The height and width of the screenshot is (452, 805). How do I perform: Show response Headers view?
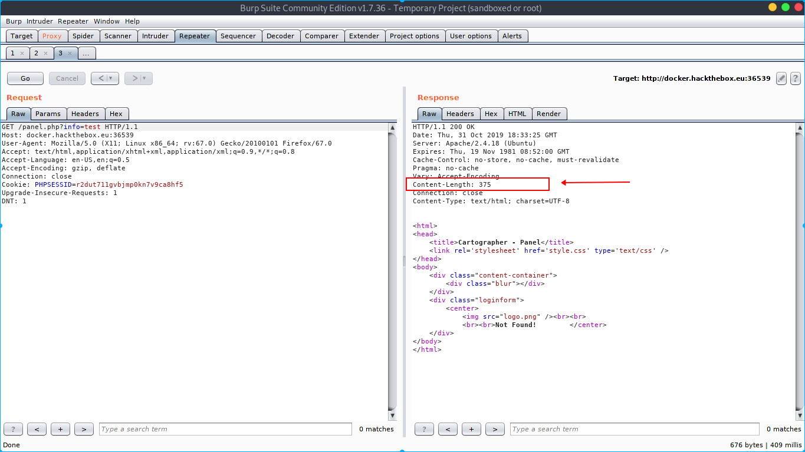[460, 114]
